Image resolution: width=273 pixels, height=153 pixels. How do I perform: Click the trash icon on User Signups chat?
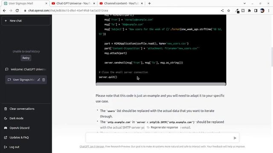(44, 79)
